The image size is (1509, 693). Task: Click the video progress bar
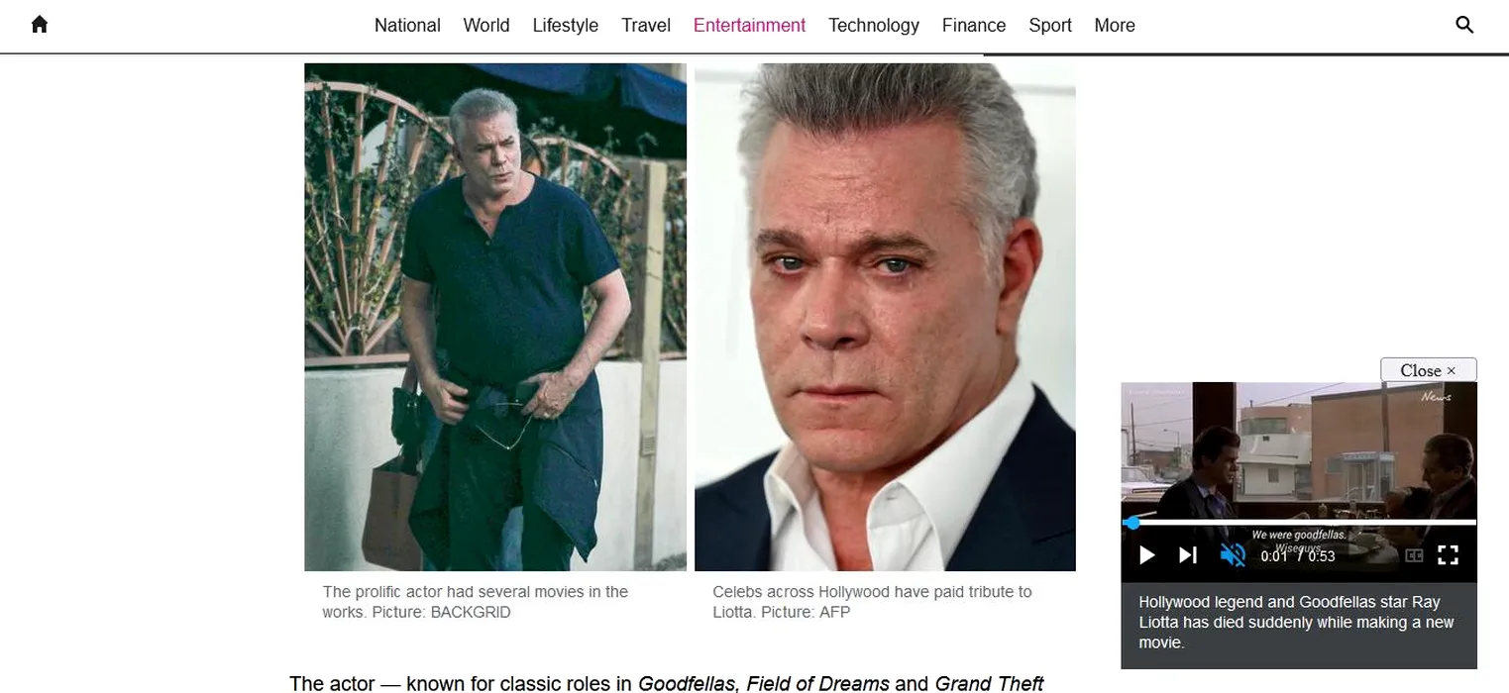pos(1299,522)
